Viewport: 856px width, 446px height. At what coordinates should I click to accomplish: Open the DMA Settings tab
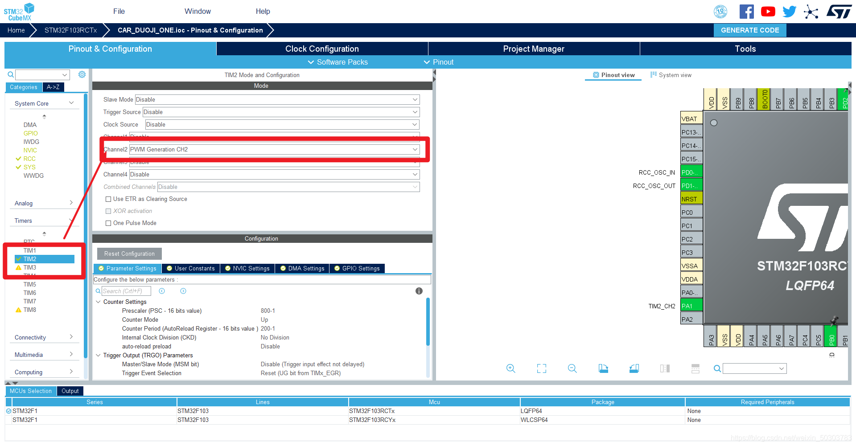point(302,268)
